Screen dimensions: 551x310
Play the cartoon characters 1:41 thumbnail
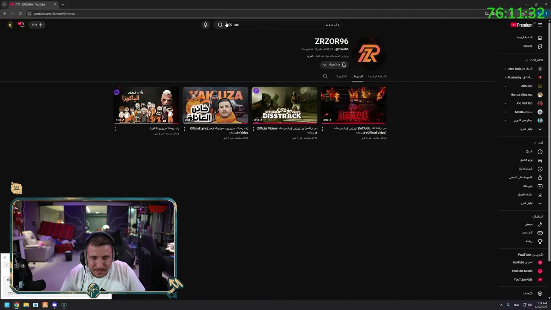click(146, 105)
